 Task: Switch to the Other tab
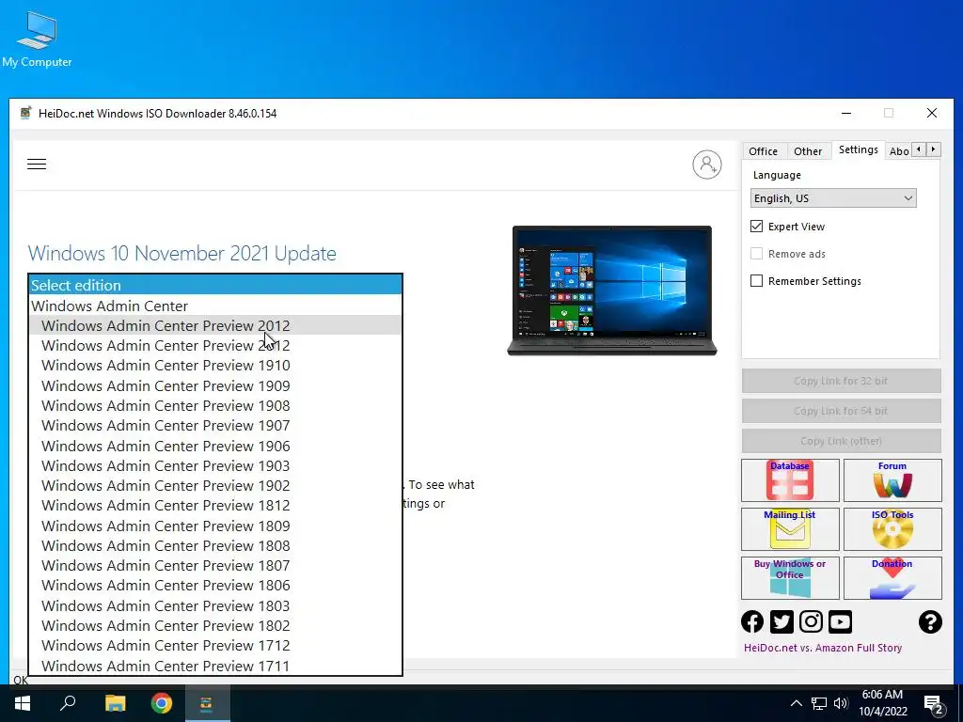point(808,151)
